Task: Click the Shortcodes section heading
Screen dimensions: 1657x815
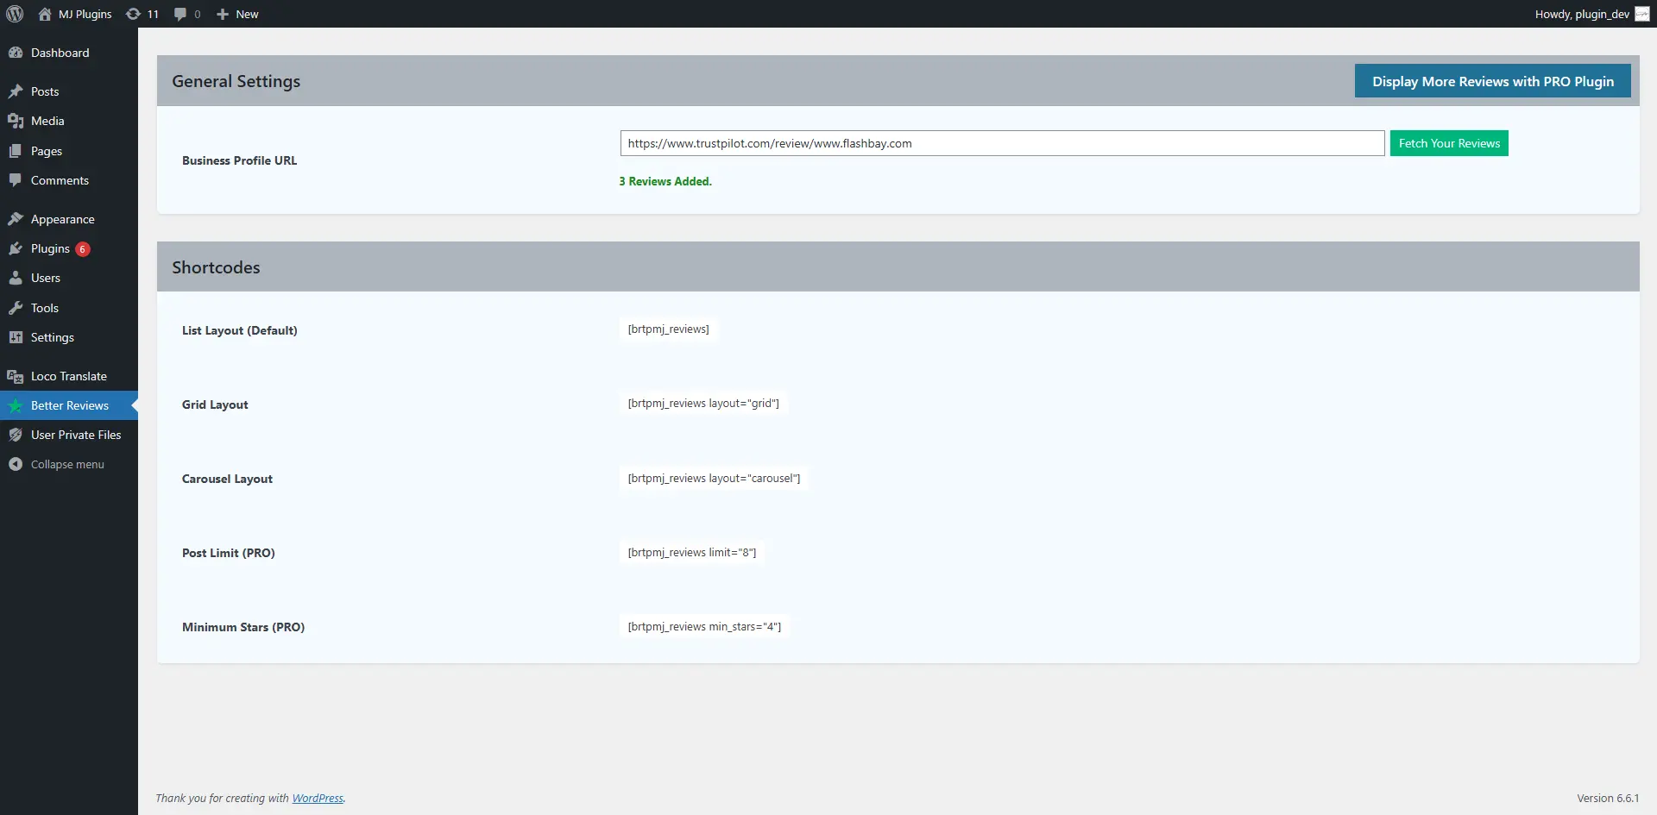Action: 216,267
